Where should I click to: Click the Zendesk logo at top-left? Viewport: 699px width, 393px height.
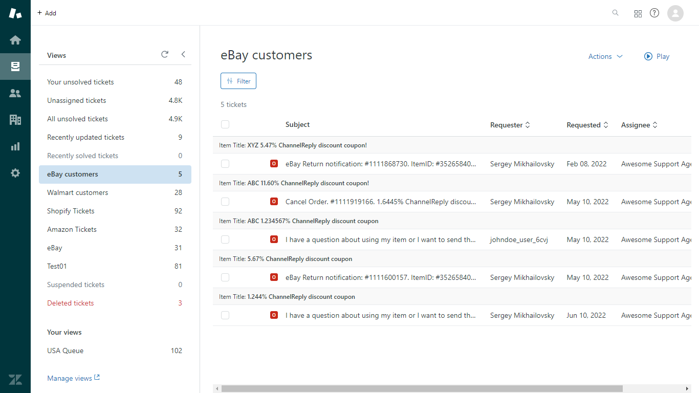tap(15, 13)
